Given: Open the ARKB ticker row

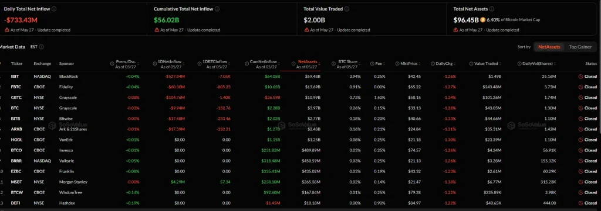Looking at the screenshot, I should coord(16,129).
